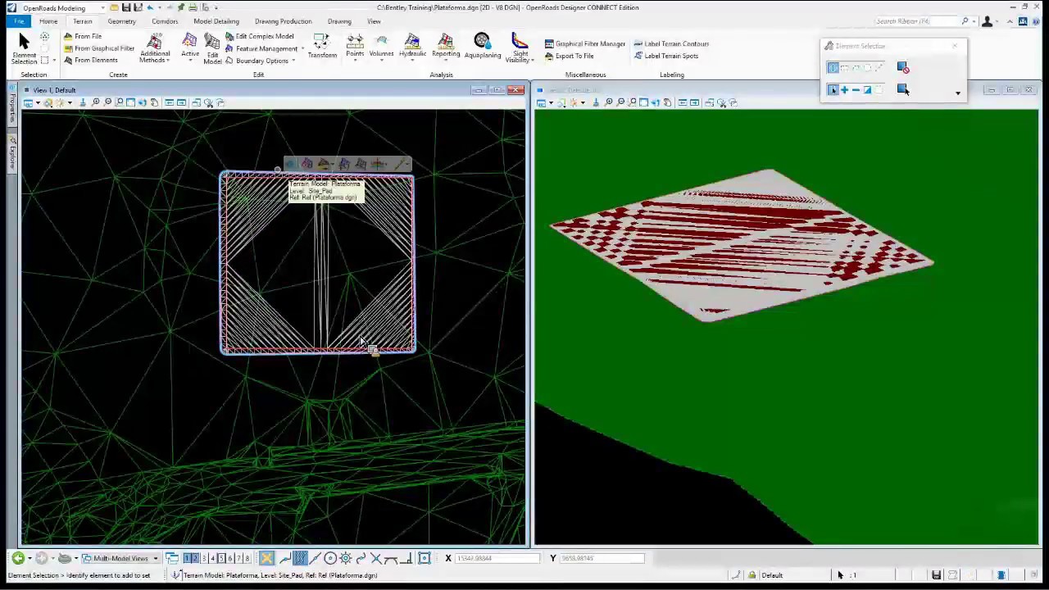
Task: Open the Hydraulic analysis tool
Action: (412, 47)
